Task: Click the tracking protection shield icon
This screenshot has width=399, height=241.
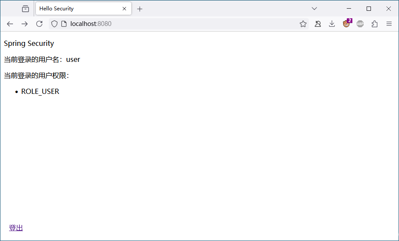Action: 54,24
